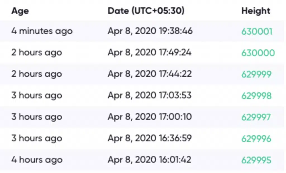Sort by the Date (UTC+05:30) header

(x=146, y=11)
